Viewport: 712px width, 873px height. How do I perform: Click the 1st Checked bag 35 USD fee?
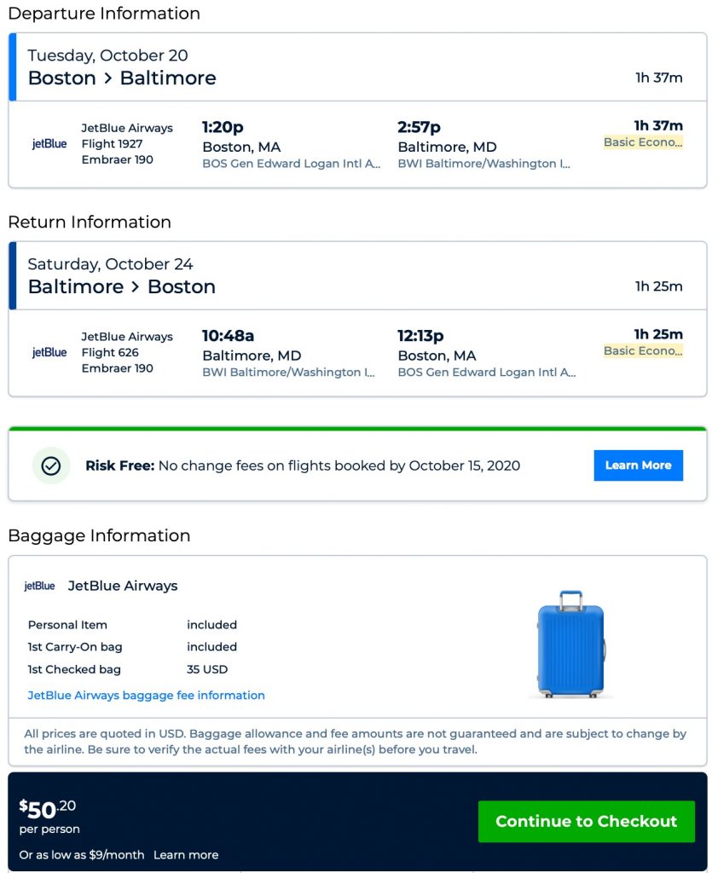click(207, 669)
